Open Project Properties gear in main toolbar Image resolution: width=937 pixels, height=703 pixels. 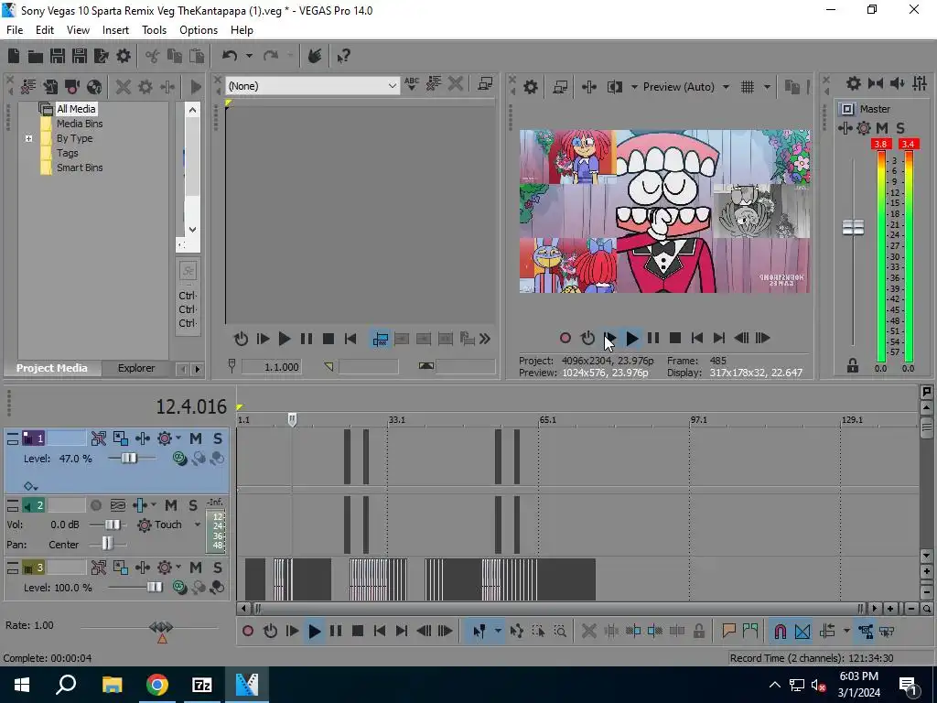click(124, 56)
